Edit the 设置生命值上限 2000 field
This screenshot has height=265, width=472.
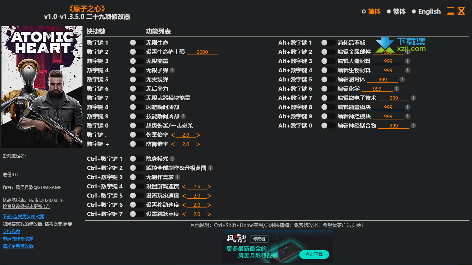tap(202, 52)
